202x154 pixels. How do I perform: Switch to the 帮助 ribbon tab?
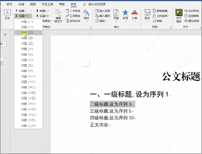point(62,4)
